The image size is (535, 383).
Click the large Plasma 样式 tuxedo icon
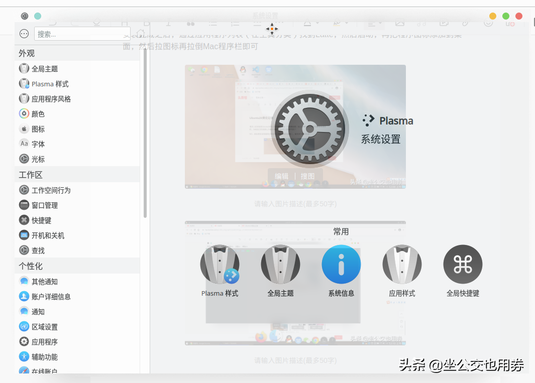220,265
